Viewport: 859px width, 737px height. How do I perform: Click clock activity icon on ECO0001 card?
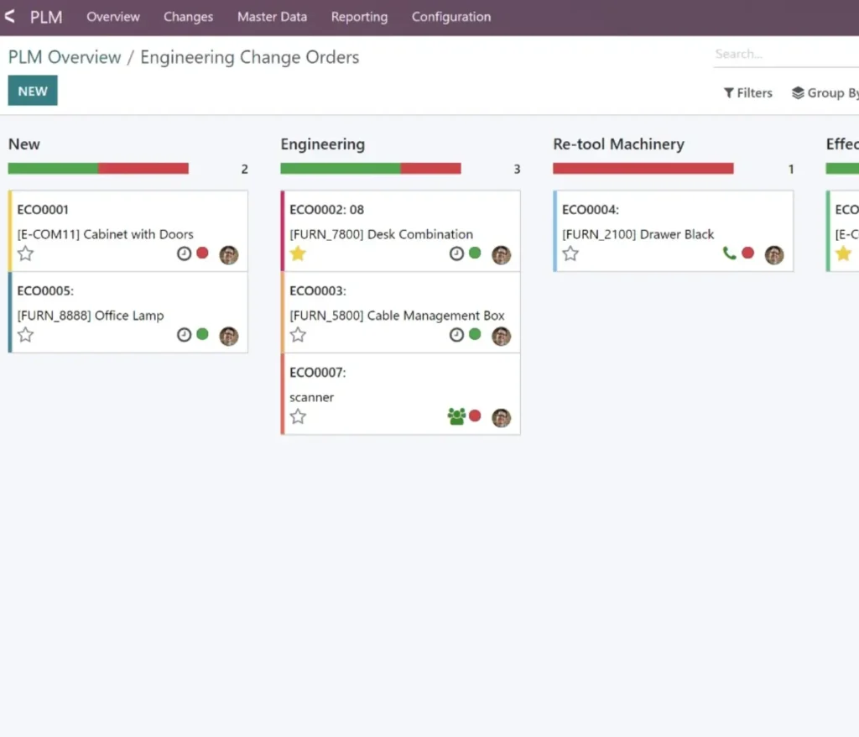point(184,254)
